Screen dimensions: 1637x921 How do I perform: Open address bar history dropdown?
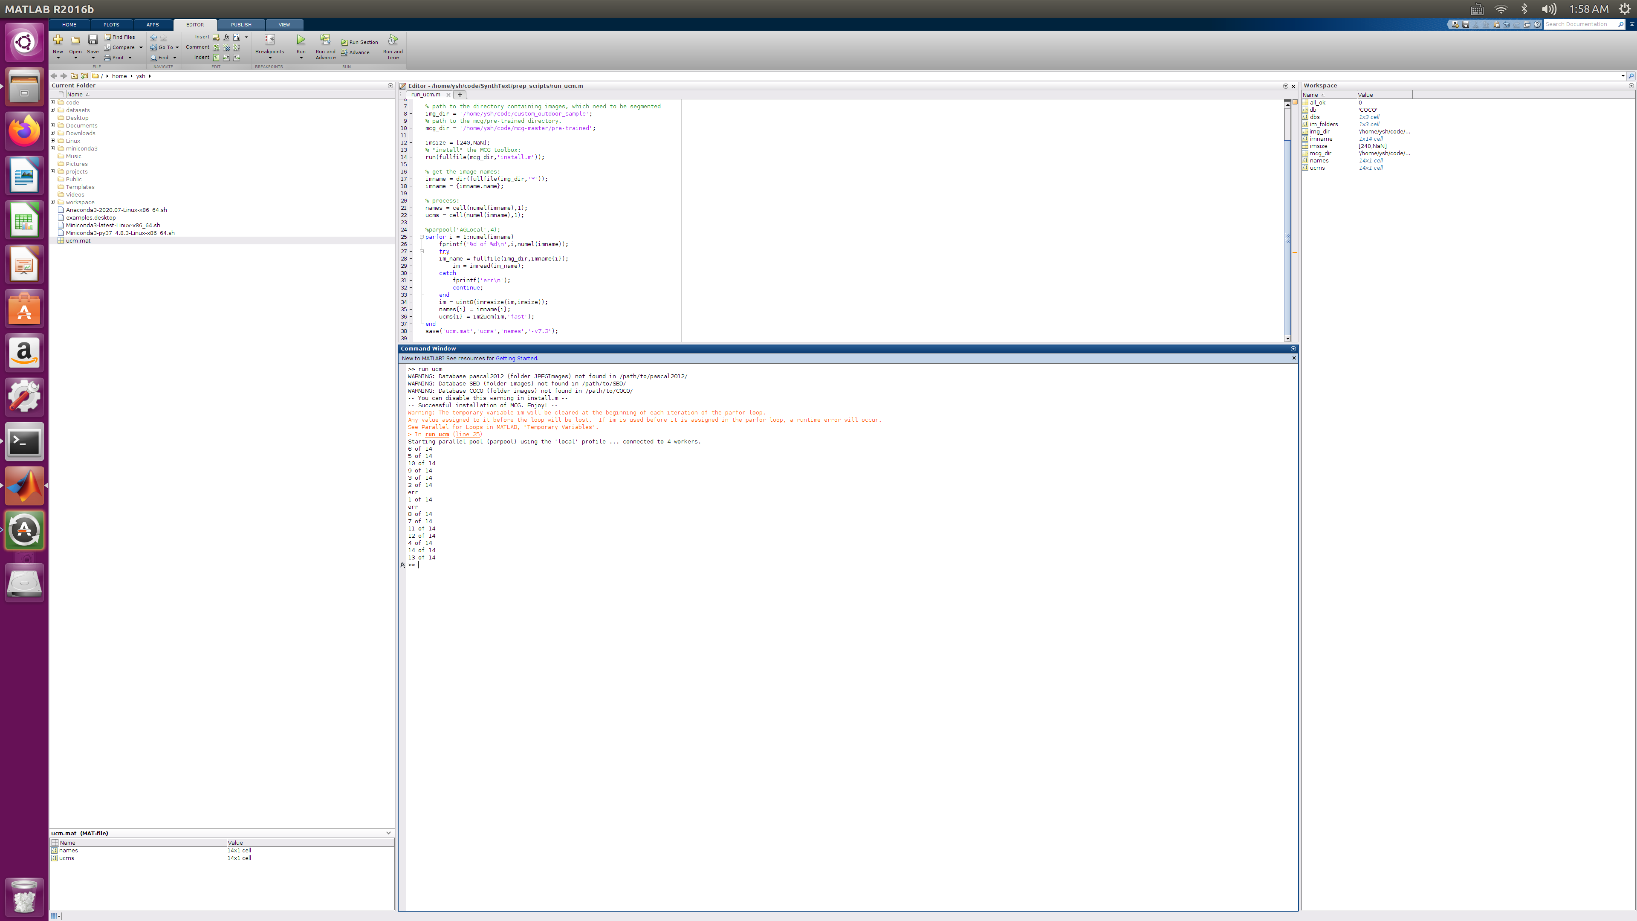tap(1623, 76)
